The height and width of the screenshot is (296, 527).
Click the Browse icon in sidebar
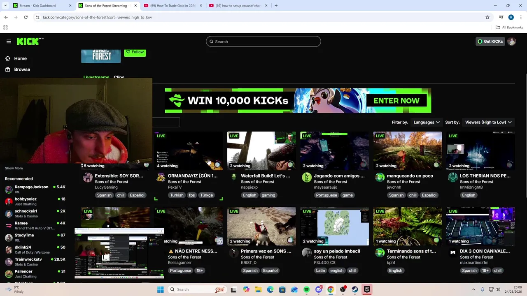click(x=8, y=69)
